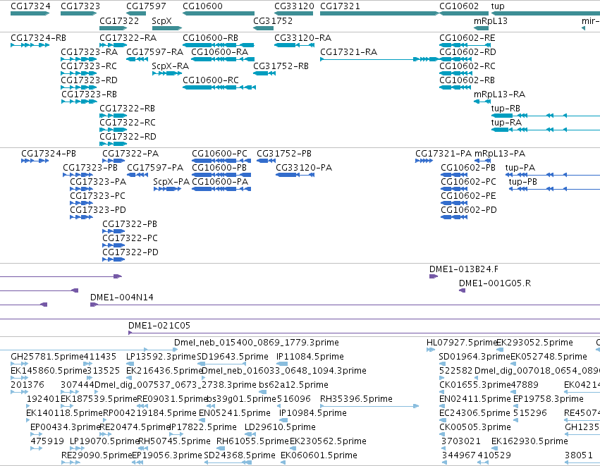Click the CG31752-PB protein label
Viewport: 600px width, 466px height.
(x=284, y=154)
